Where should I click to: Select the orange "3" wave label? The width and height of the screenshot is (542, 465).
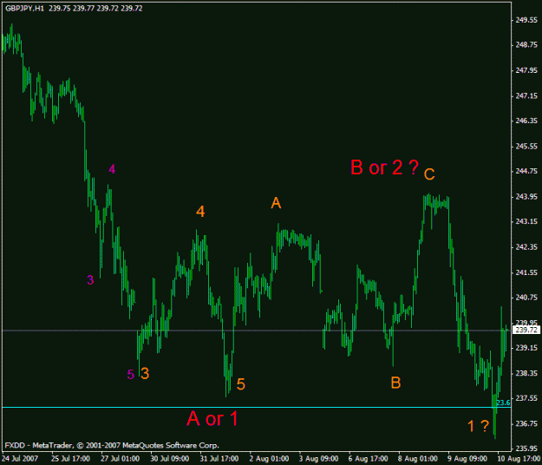pyautogui.click(x=145, y=374)
